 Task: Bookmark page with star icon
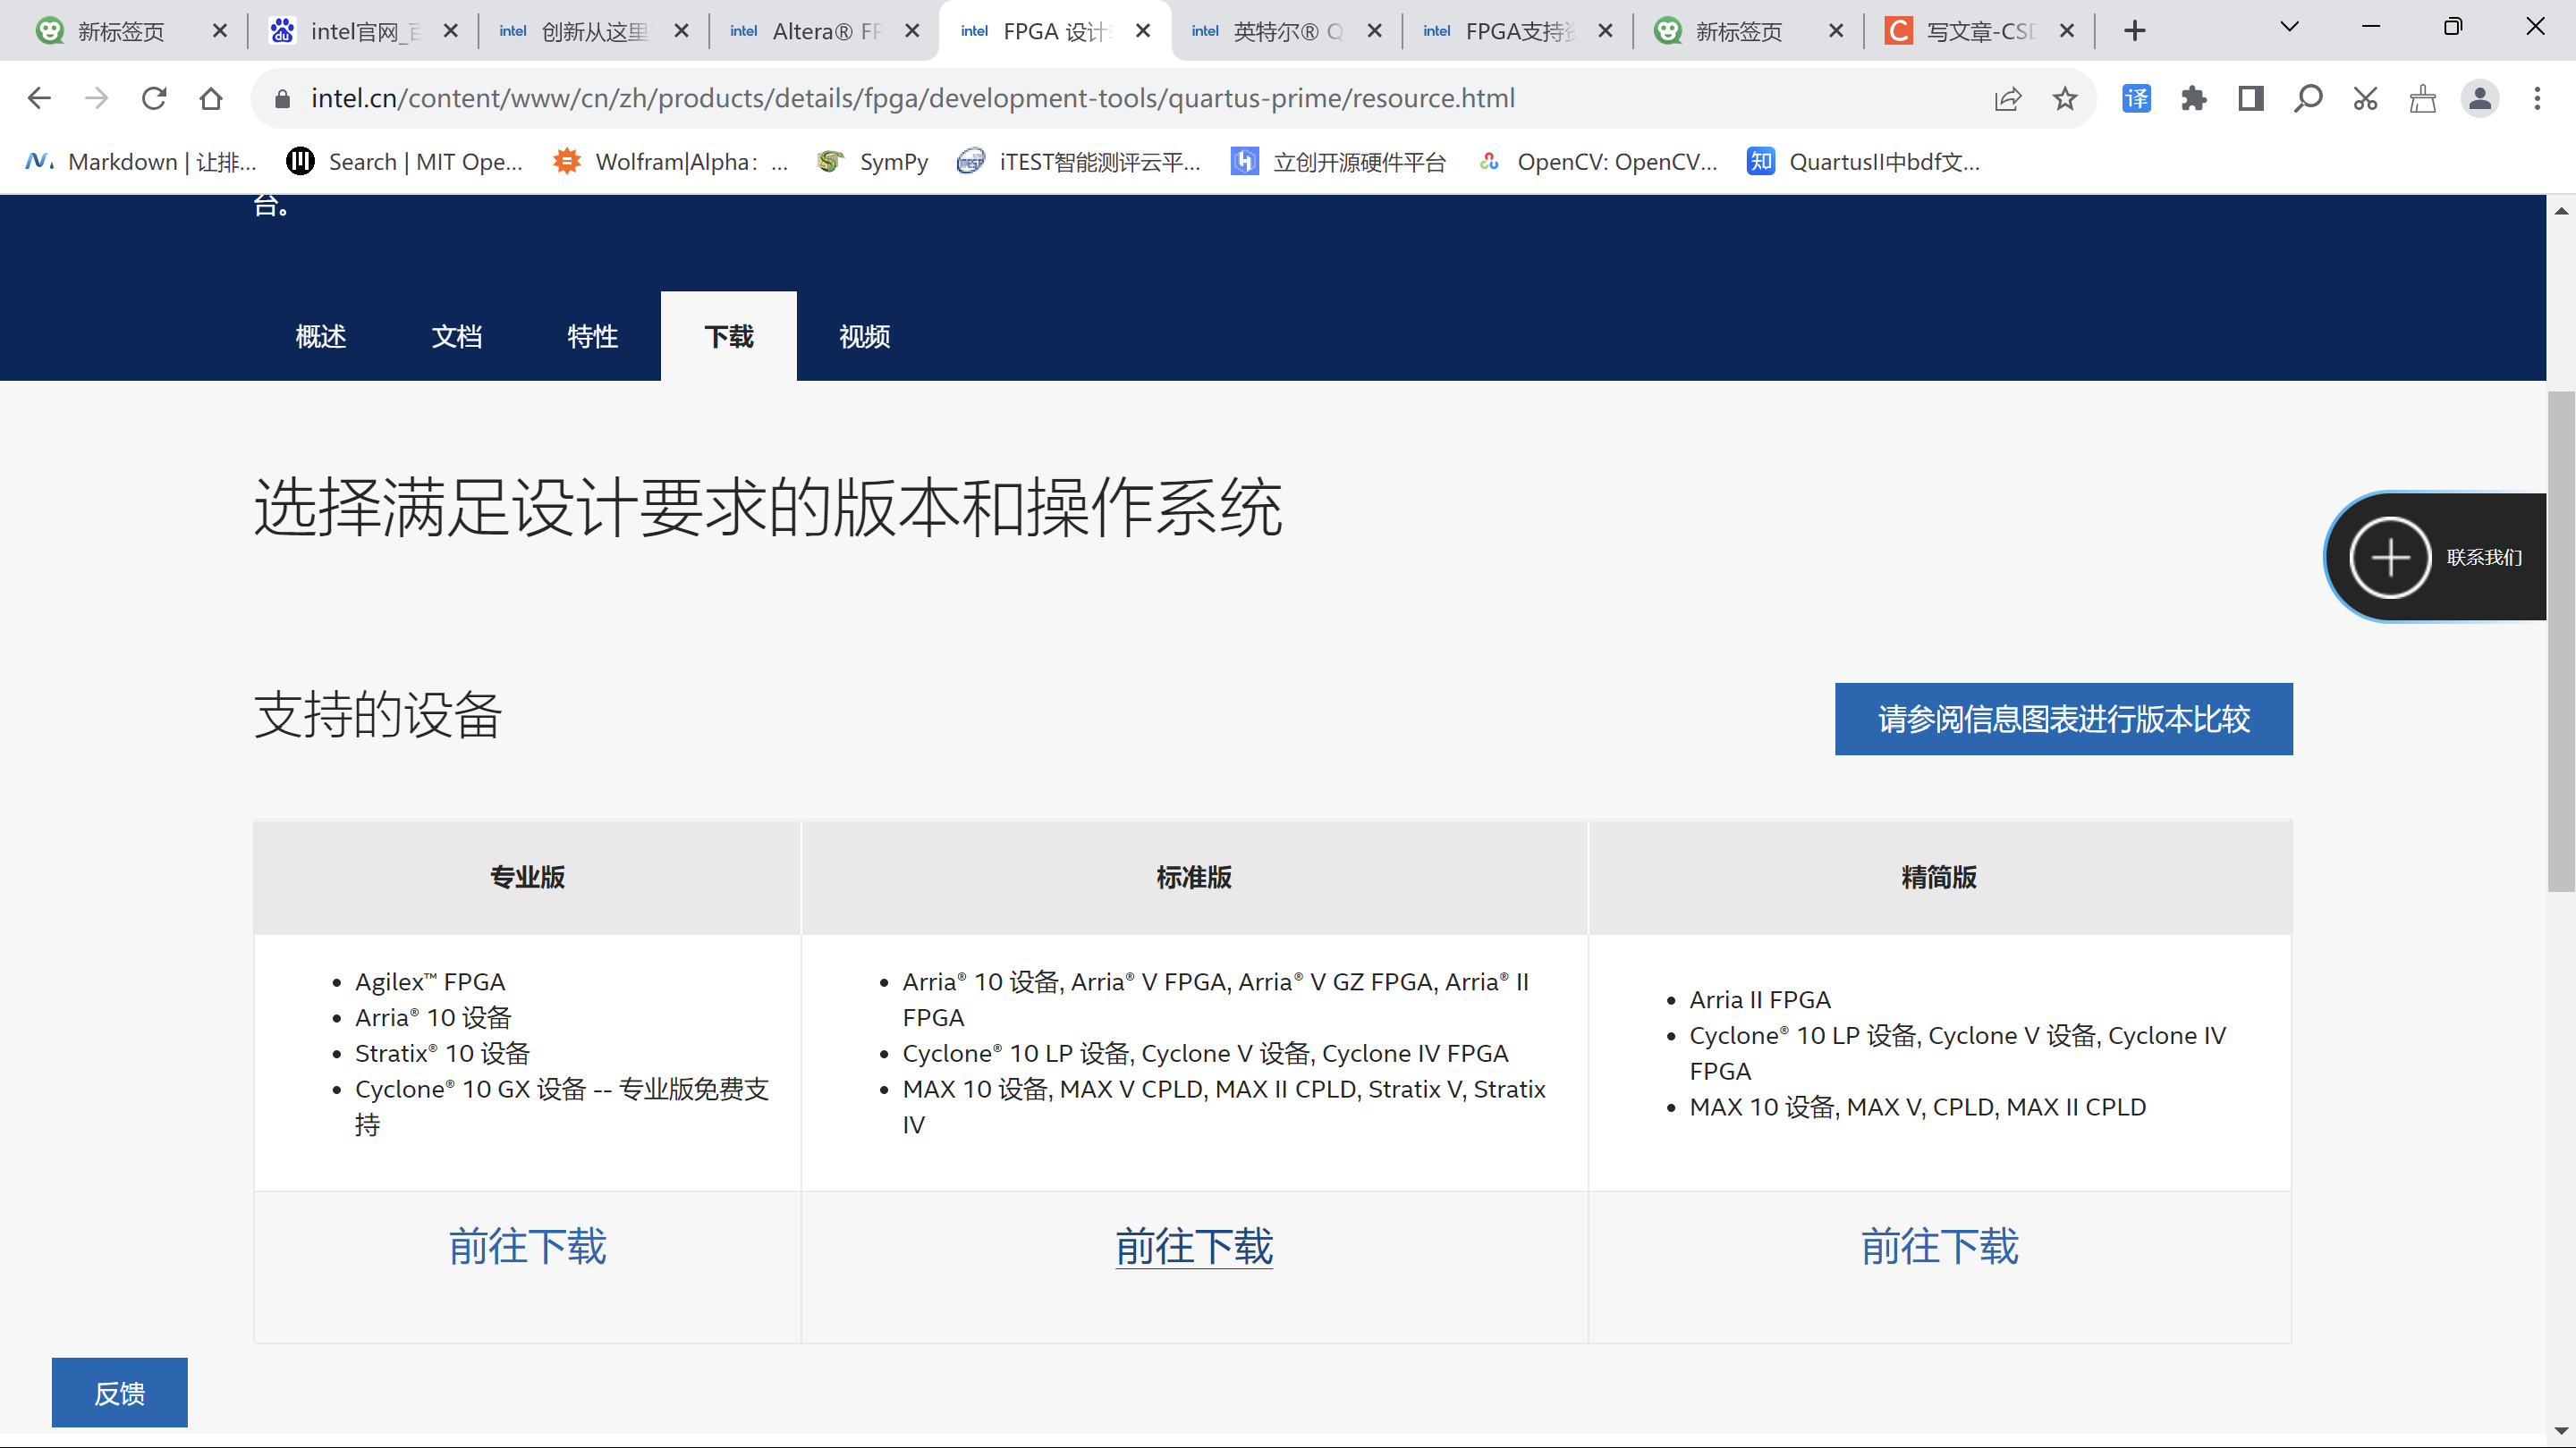(x=2064, y=98)
